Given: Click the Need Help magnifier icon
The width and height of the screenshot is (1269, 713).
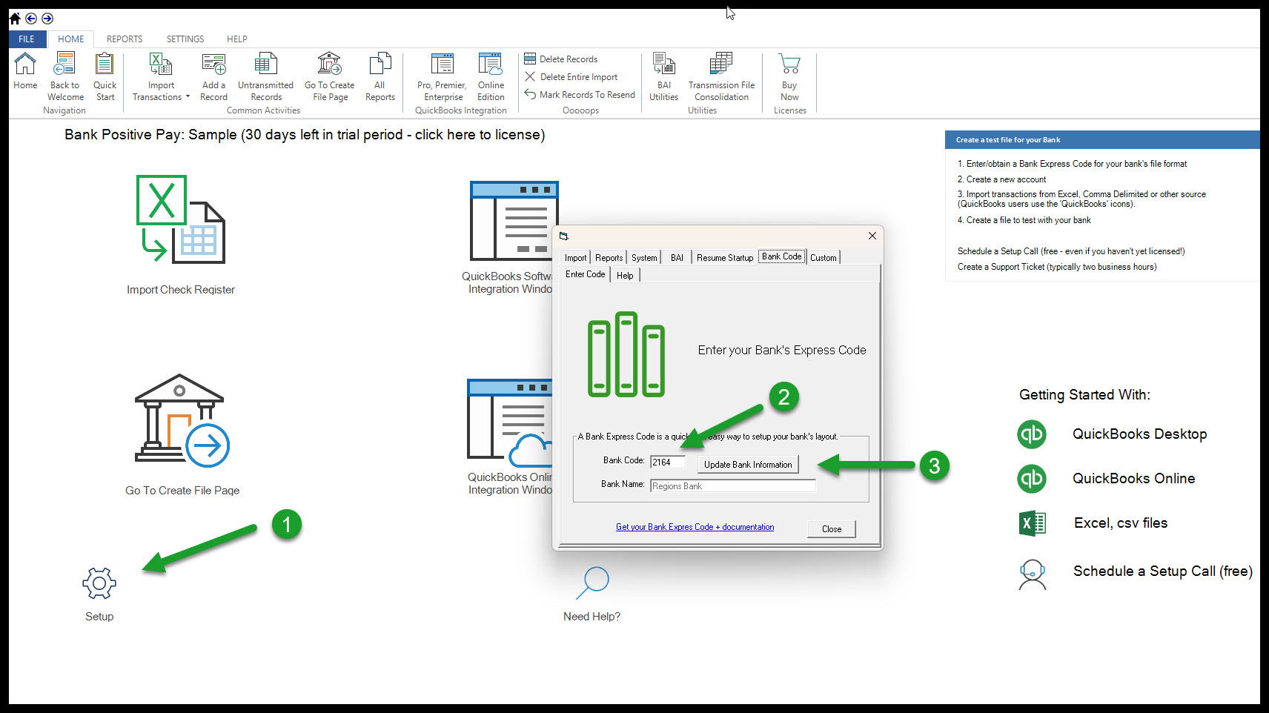Looking at the screenshot, I should [x=592, y=583].
